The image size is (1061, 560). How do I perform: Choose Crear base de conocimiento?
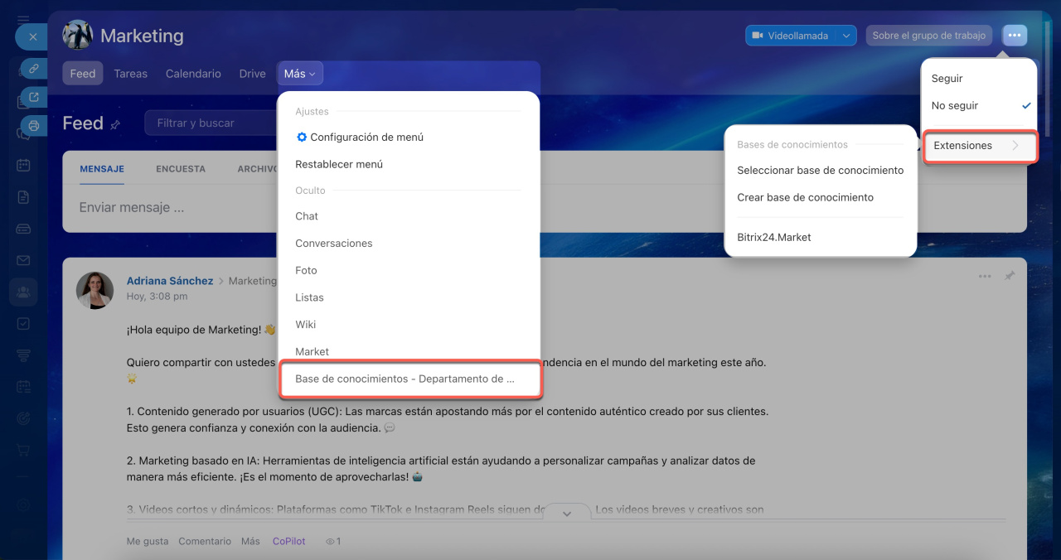tap(805, 198)
